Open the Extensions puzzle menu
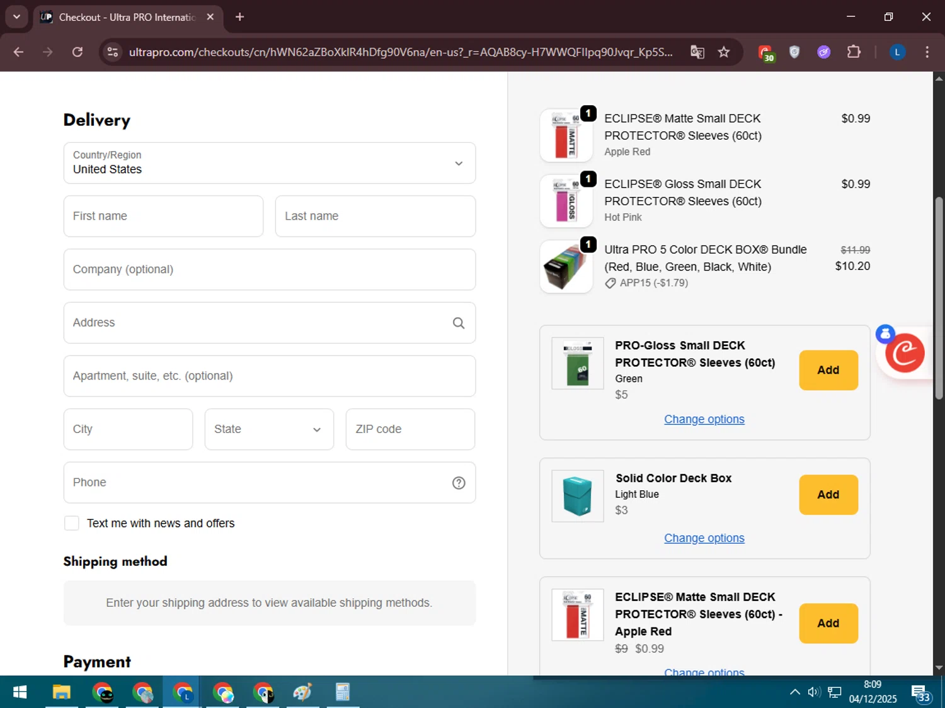945x708 pixels. click(854, 52)
